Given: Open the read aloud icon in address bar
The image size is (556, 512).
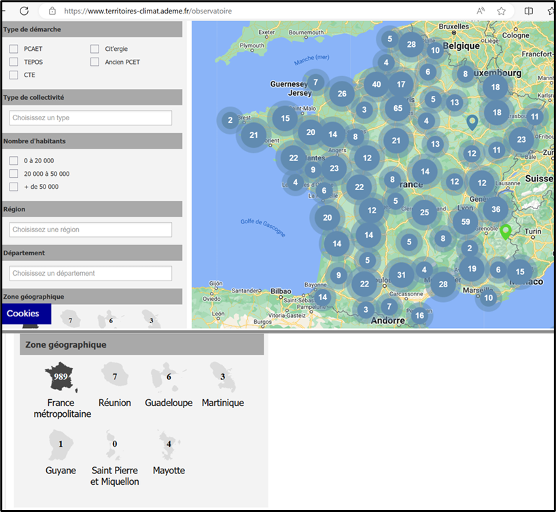Looking at the screenshot, I should [481, 11].
